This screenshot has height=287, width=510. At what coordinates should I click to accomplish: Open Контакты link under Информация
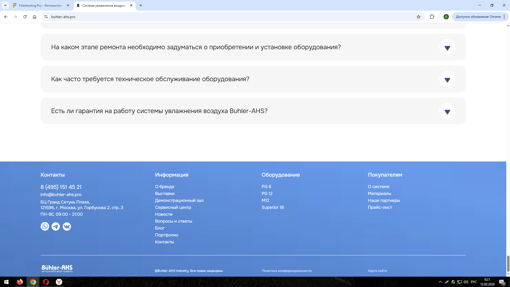click(x=165, y=242)
